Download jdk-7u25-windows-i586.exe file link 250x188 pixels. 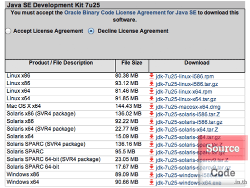pos(189,175)
